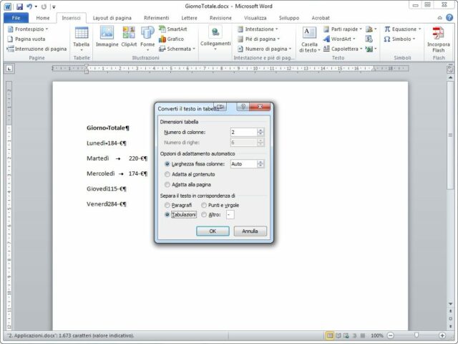Select the Paragrafi radio button

coord(167,204)
